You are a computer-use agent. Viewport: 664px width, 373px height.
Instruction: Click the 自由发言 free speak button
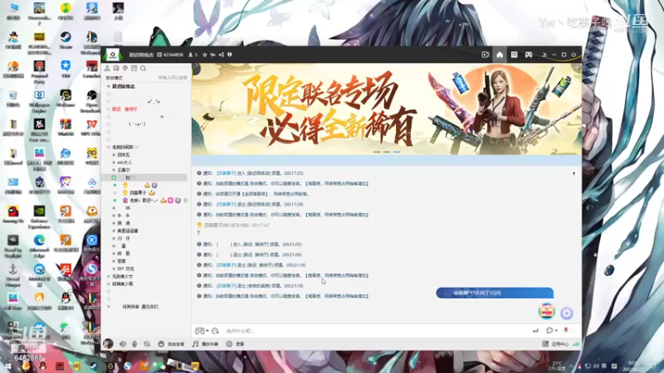(x=171, y=344)
